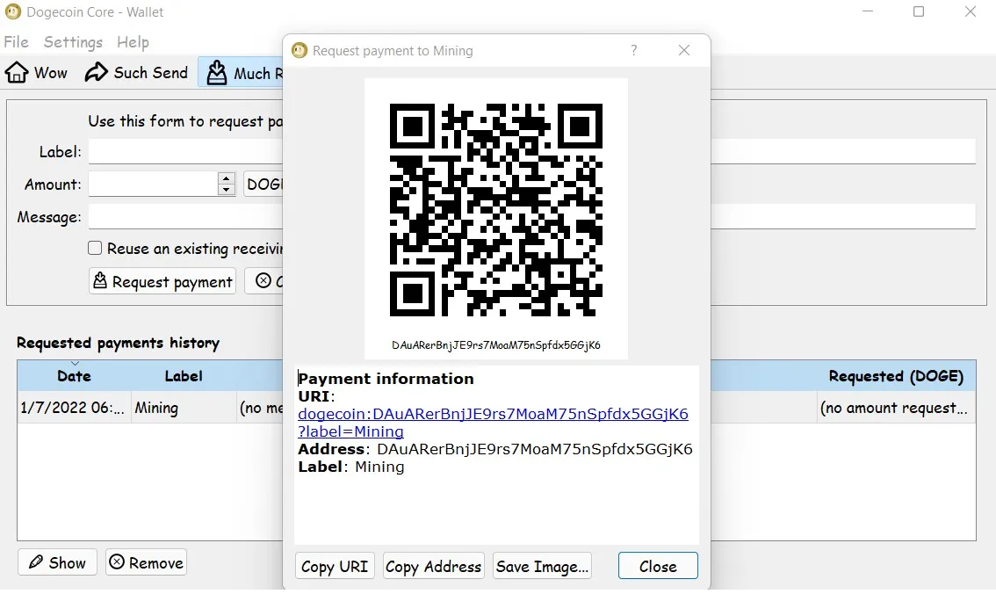Enable reuse an existing receiving address

[95, 248]
